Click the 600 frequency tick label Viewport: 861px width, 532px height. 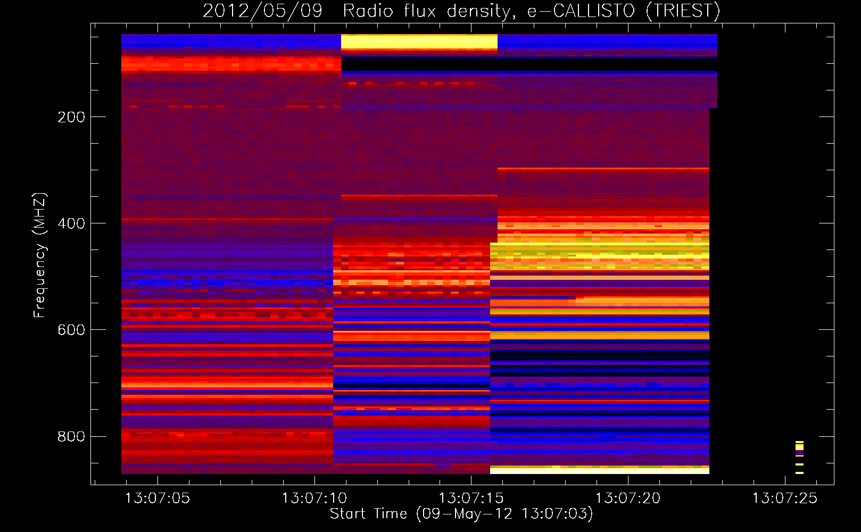click(71, 330)
